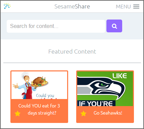Click the SesameShare dotted logo icon
This screenshot has height=129, width=144.
point(7,6)
